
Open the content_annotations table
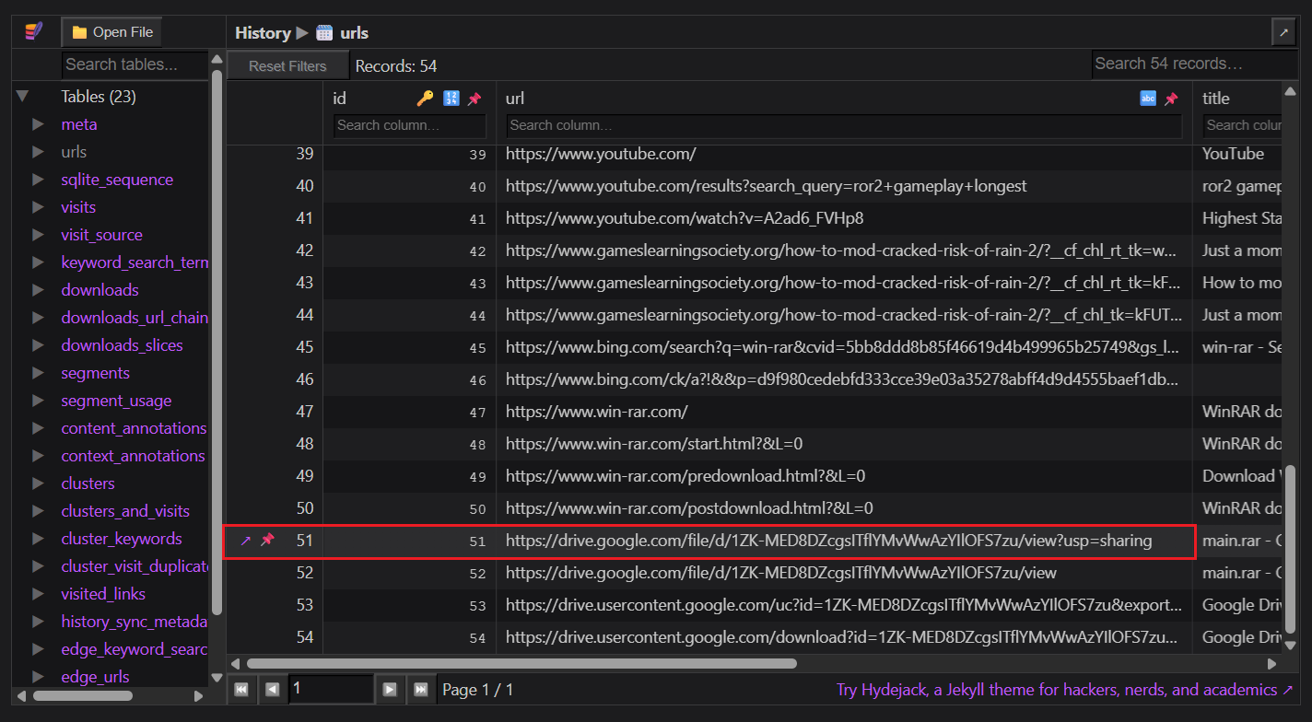point(134,428)
